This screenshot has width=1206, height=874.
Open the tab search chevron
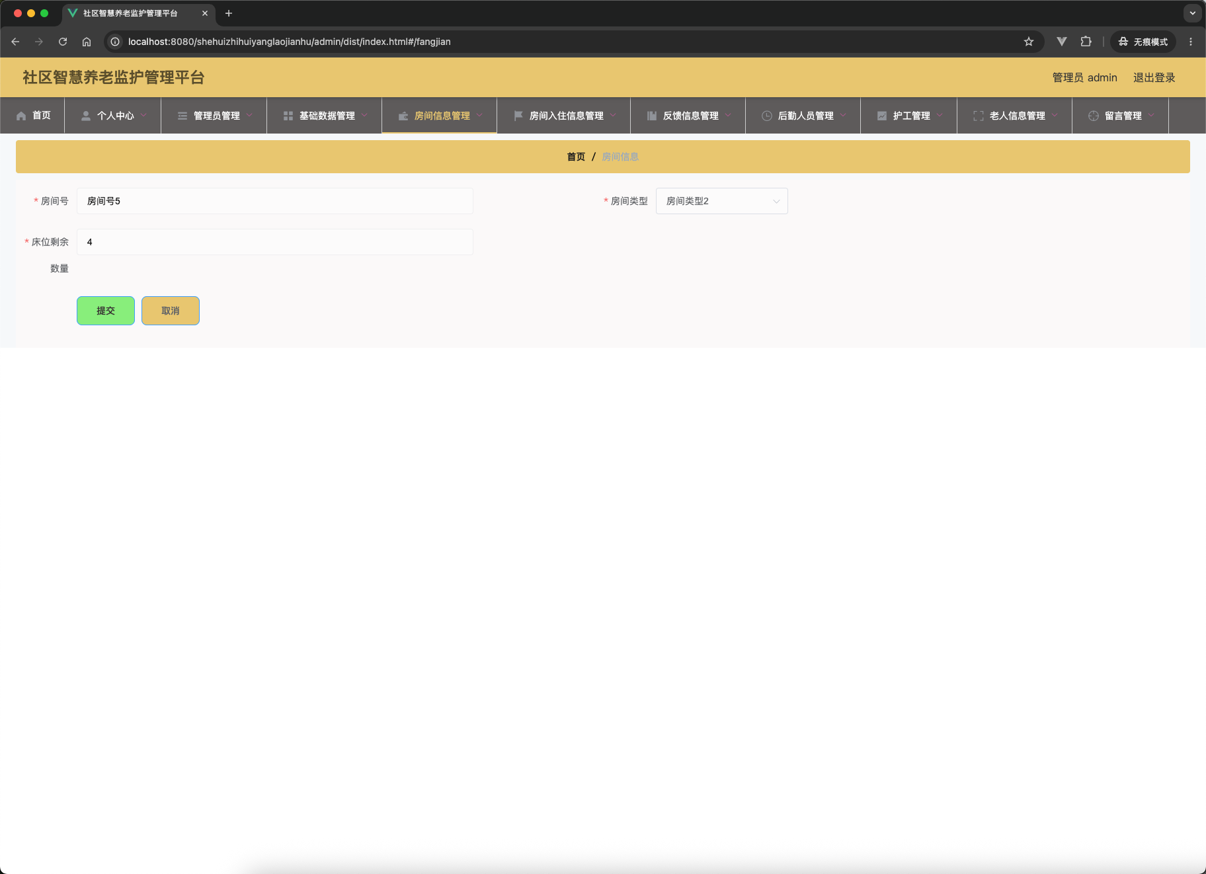[x=1193, y=13]
